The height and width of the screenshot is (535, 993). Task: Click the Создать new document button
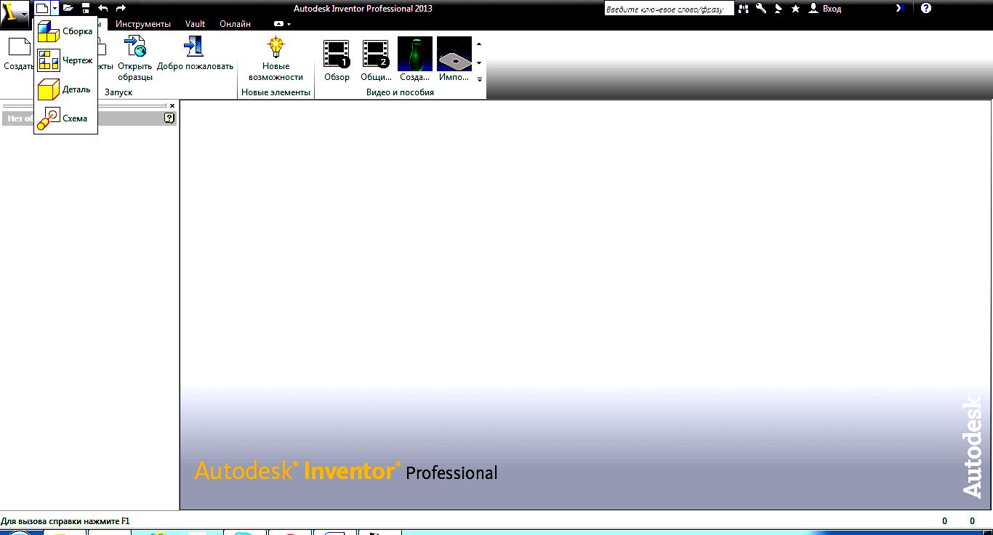pos(18,55)
